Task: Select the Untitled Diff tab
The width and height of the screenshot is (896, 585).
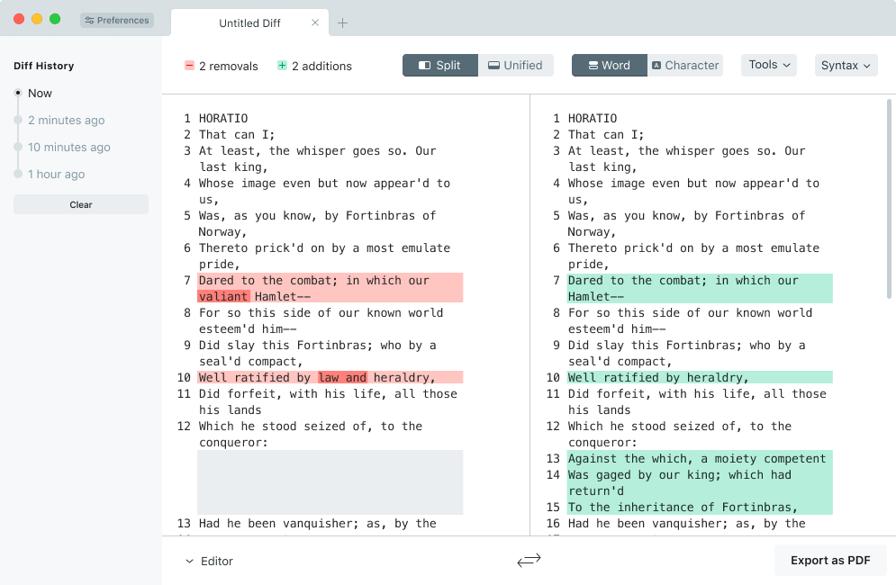Action: (250, 23)
